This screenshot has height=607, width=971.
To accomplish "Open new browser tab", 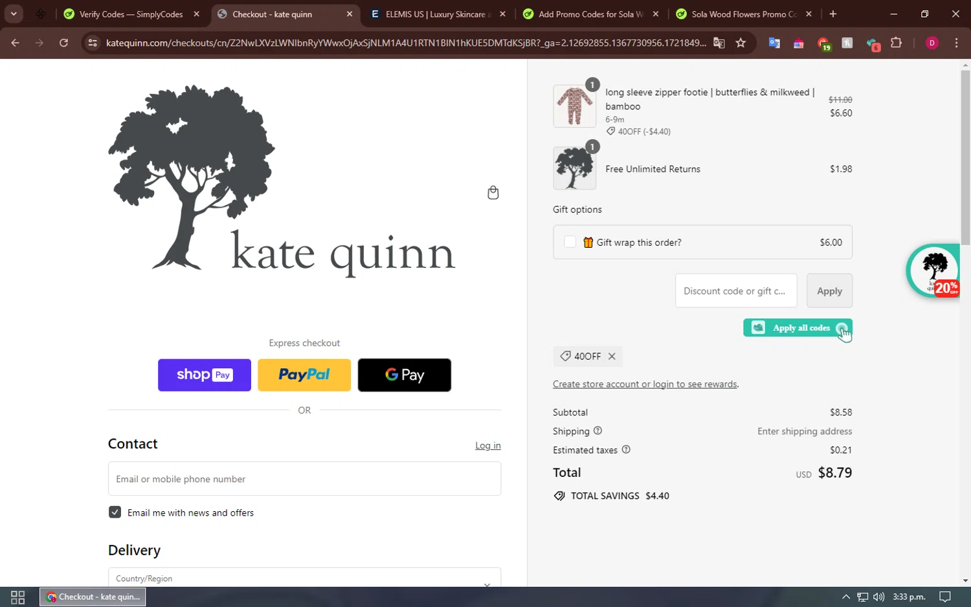I will (x=832, y=14).
